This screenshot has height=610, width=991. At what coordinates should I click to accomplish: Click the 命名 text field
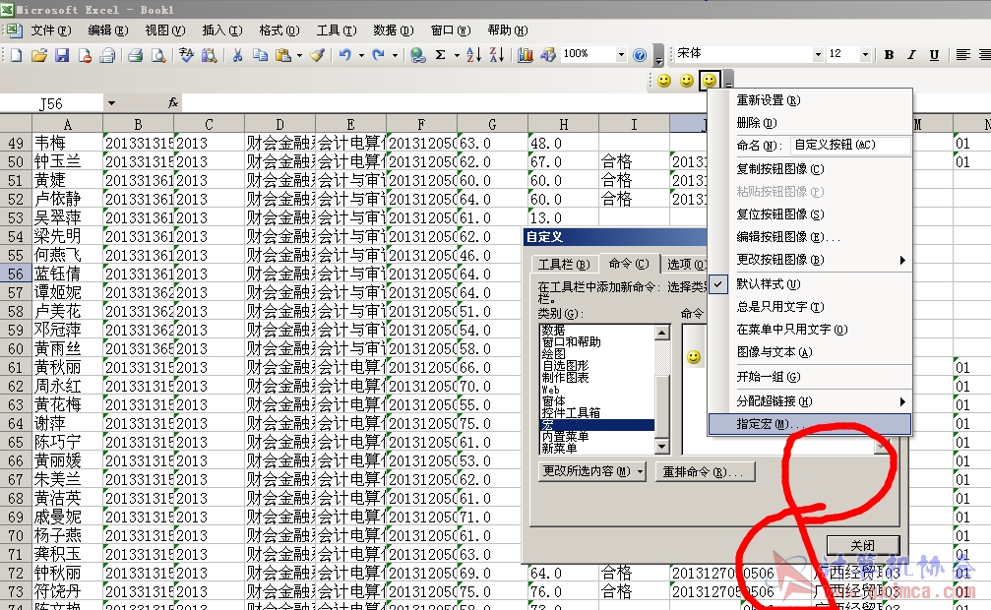tap(850, 145)
